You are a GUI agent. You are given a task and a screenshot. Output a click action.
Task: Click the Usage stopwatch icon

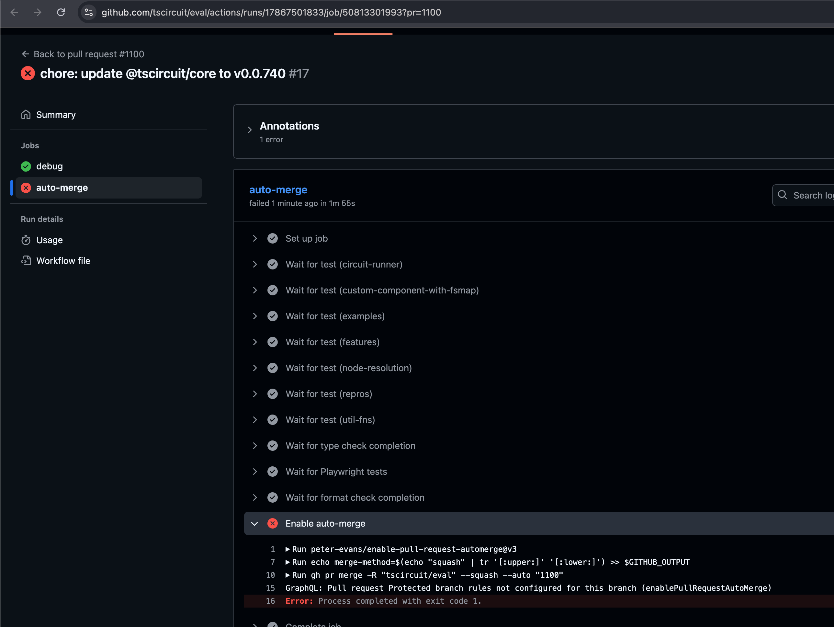coord(26,240)
